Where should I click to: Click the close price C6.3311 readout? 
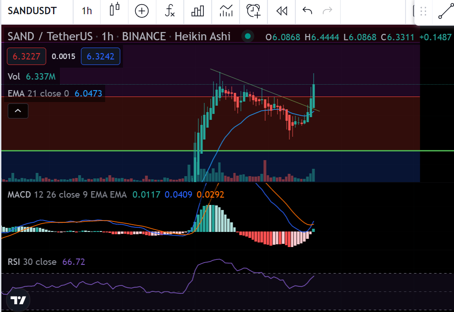click(398, 37)
